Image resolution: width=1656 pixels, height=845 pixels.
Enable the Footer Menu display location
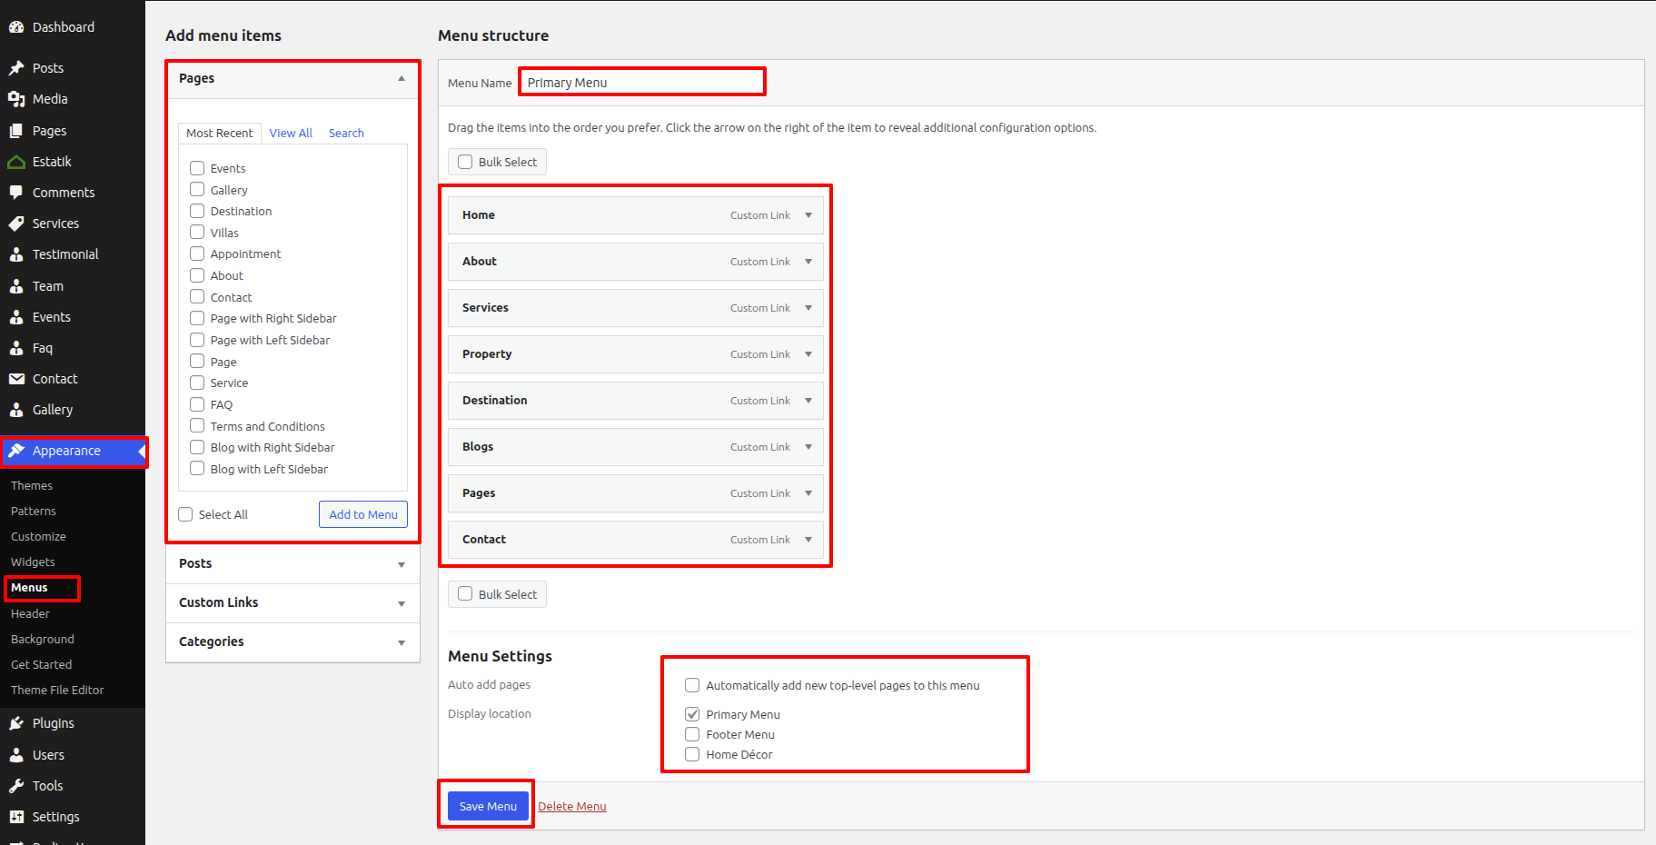[692, 734]
